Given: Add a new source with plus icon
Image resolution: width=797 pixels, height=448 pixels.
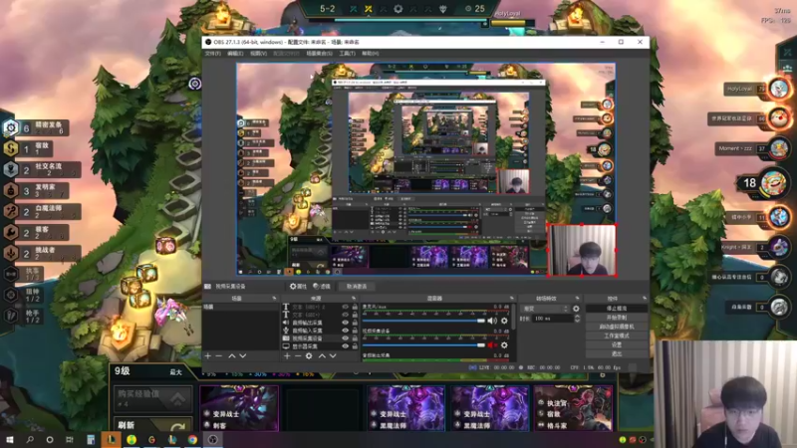Looking at the screenshot, I should [x=287, y=356].
